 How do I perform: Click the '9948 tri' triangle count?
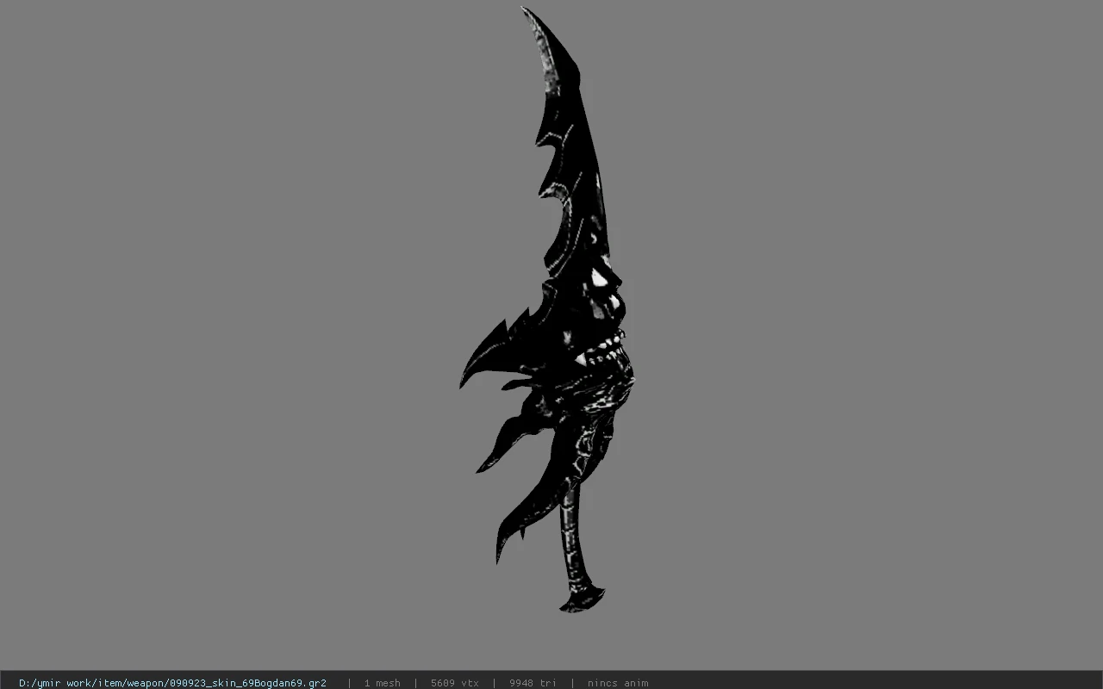pyautogui.click(x=533, y=683)
